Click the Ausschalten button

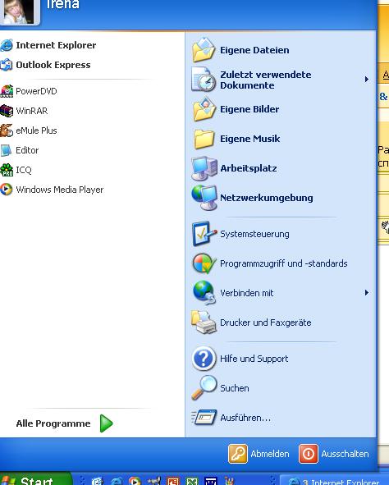(334, 454)
